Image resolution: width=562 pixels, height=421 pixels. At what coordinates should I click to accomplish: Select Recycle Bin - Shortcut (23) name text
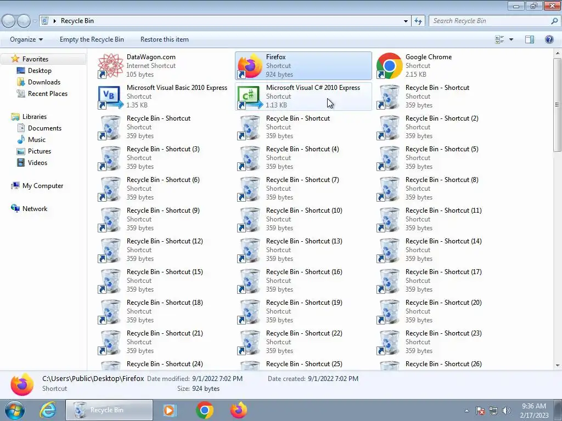click(443, 333)
